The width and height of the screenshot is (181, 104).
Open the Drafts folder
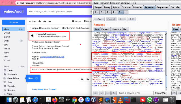point(6,41)
